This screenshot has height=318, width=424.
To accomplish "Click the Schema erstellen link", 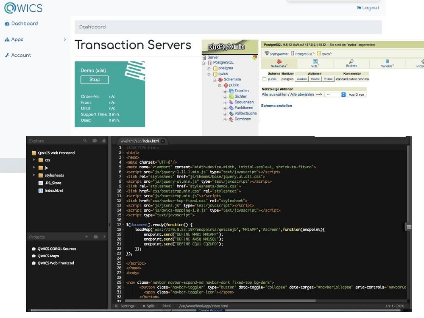I will tap(276, 106).
